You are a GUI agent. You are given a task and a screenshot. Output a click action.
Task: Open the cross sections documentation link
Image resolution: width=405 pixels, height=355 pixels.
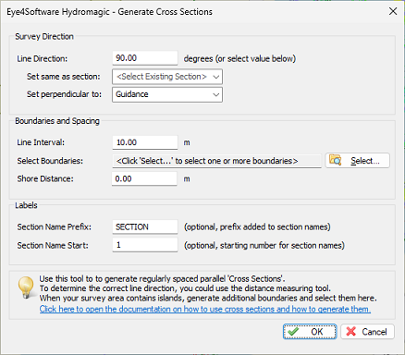coord(205,309)
